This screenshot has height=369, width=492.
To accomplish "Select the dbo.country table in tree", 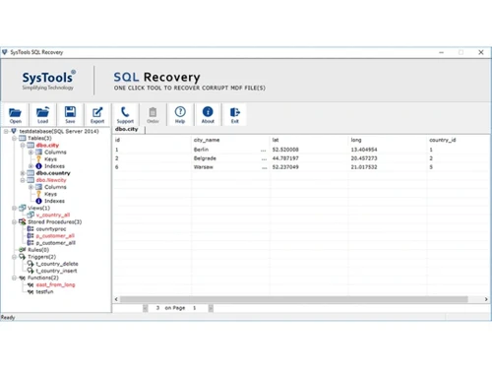I will pyautogui.click(x=53, y=173).
